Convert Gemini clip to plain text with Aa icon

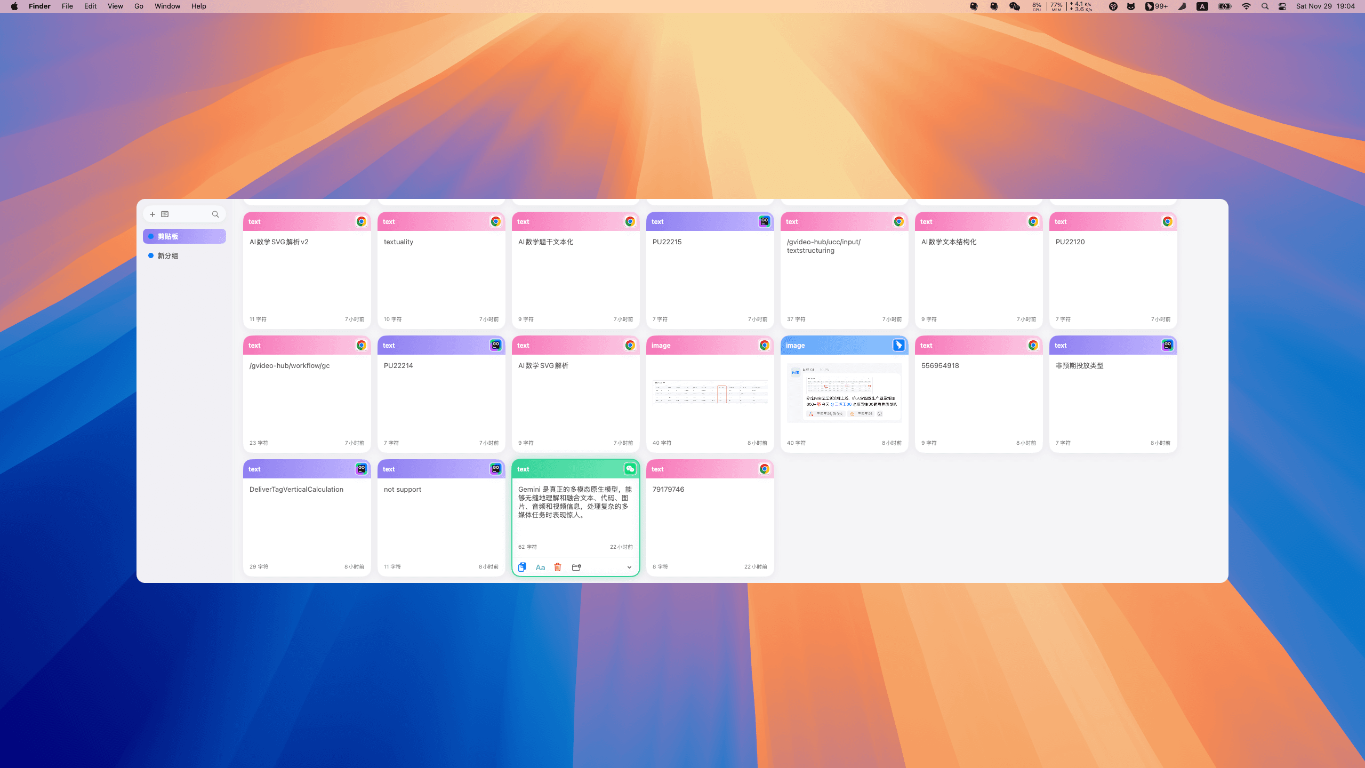(x=540, y=567)
